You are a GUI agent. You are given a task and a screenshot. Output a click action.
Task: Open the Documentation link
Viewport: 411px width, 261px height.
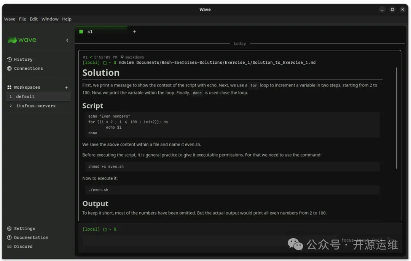coord(31,237)
